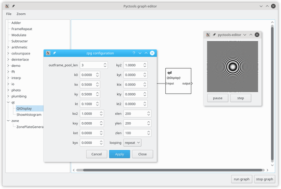281x189 pixels.
Task: Select the Adder component
Action: coord(16,23)
